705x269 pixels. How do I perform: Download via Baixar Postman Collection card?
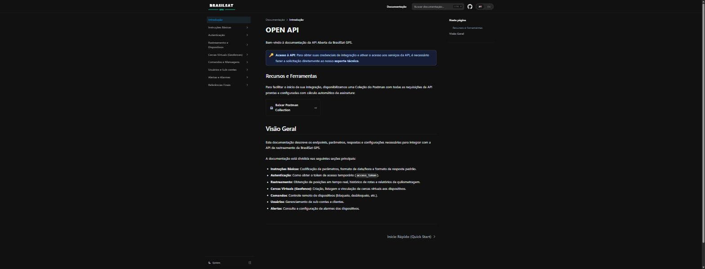(x=293, y=108)
